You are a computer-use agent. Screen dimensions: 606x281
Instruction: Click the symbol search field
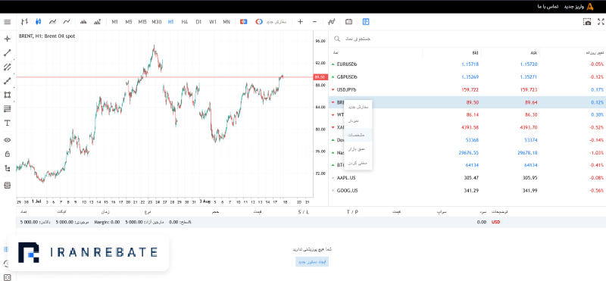click(x=467, y=39)
